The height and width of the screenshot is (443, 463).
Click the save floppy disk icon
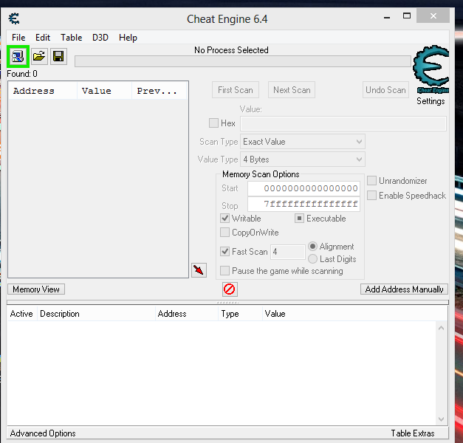58,56
